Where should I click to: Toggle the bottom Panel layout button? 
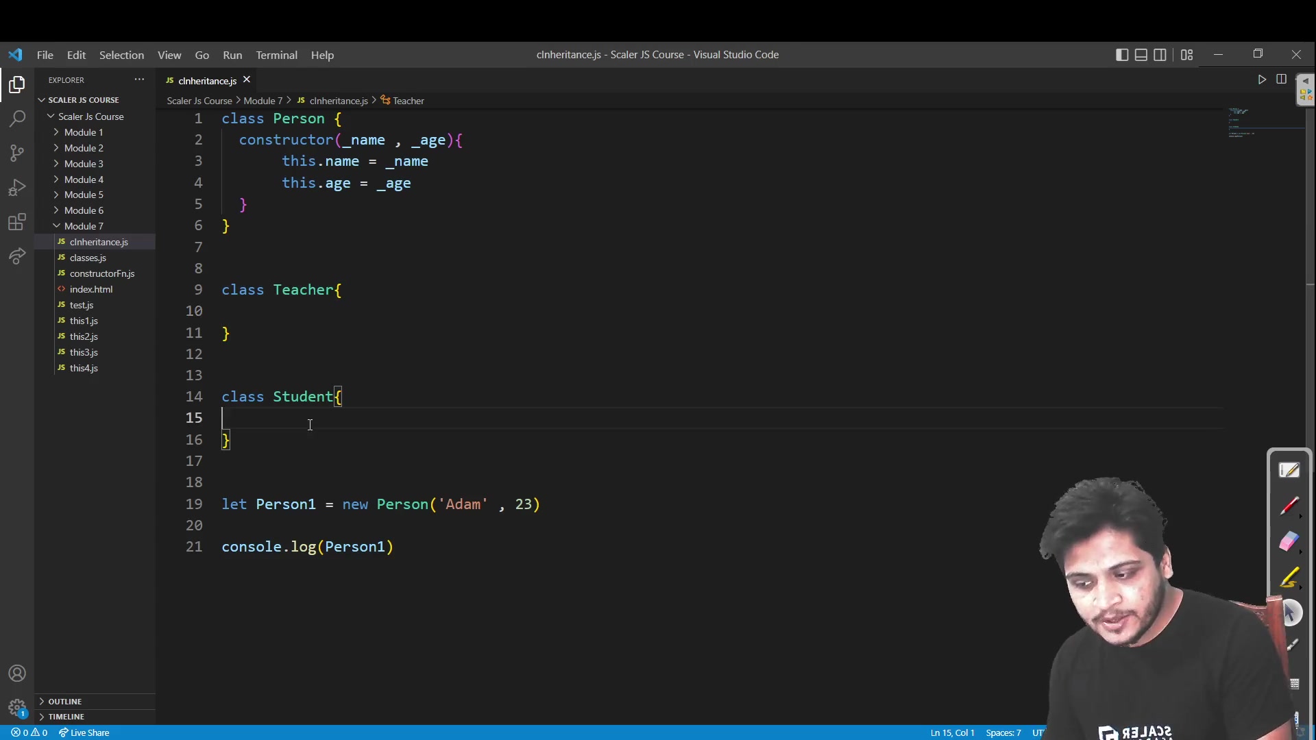click(1141, 55)
